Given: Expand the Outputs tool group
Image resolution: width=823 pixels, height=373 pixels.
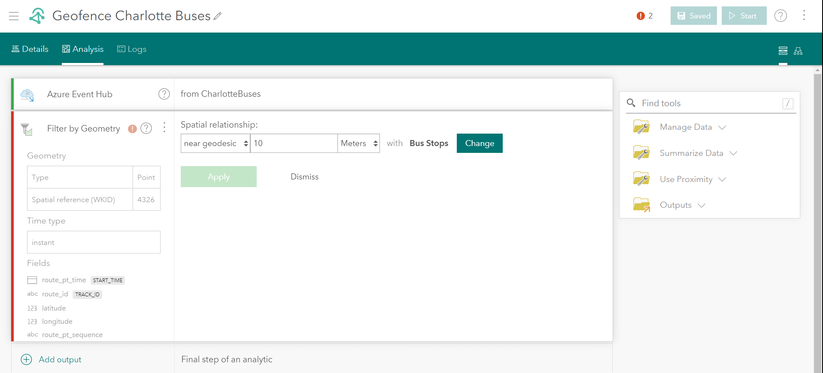Looking at the screenshot, I should (702, 205).
